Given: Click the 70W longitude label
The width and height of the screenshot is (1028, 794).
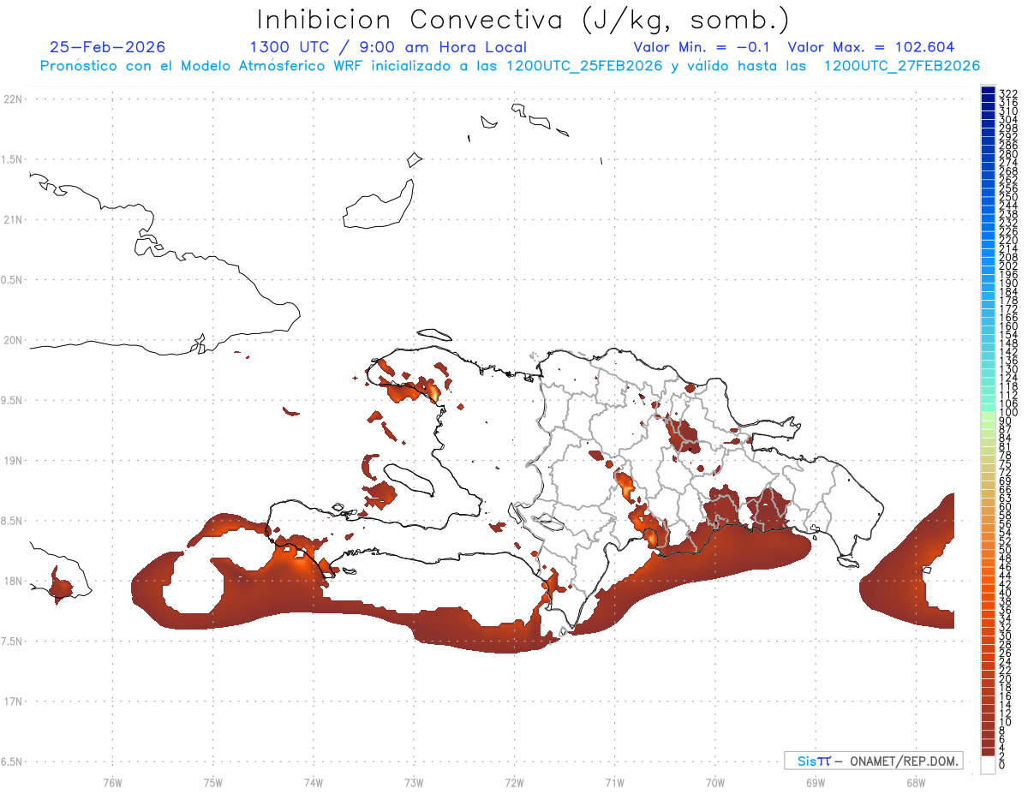Looking at the screenshot, I should tap(715, 781).
